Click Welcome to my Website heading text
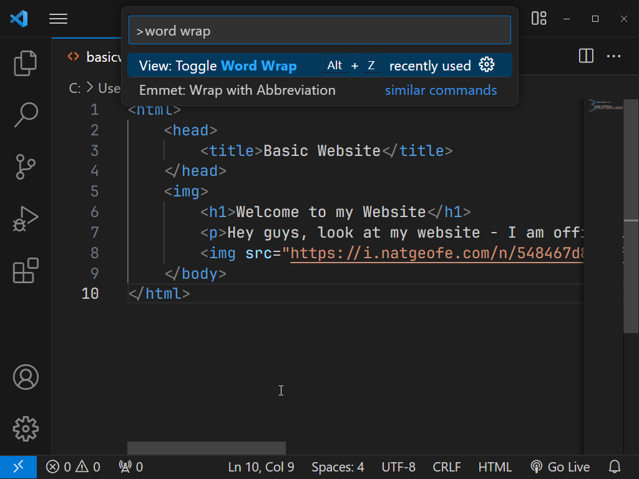The width and height of the screenshot is (639, 479). coord(331,212)
